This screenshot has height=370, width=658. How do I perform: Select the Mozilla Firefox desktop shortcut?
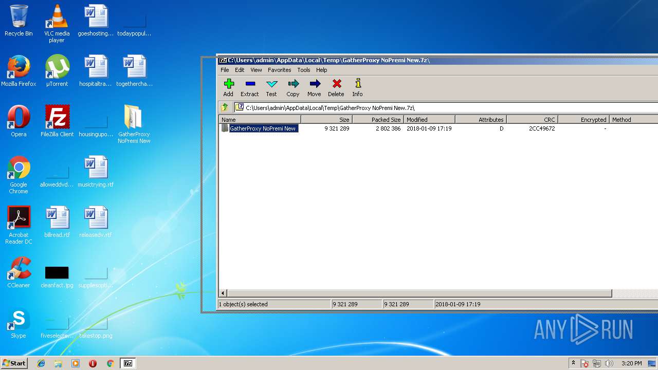(x=19, y=71)
